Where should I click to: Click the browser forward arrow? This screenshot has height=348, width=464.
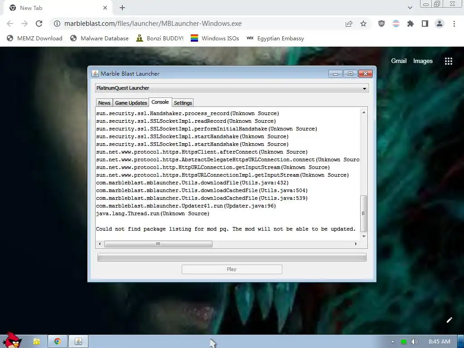pos(24,24)
